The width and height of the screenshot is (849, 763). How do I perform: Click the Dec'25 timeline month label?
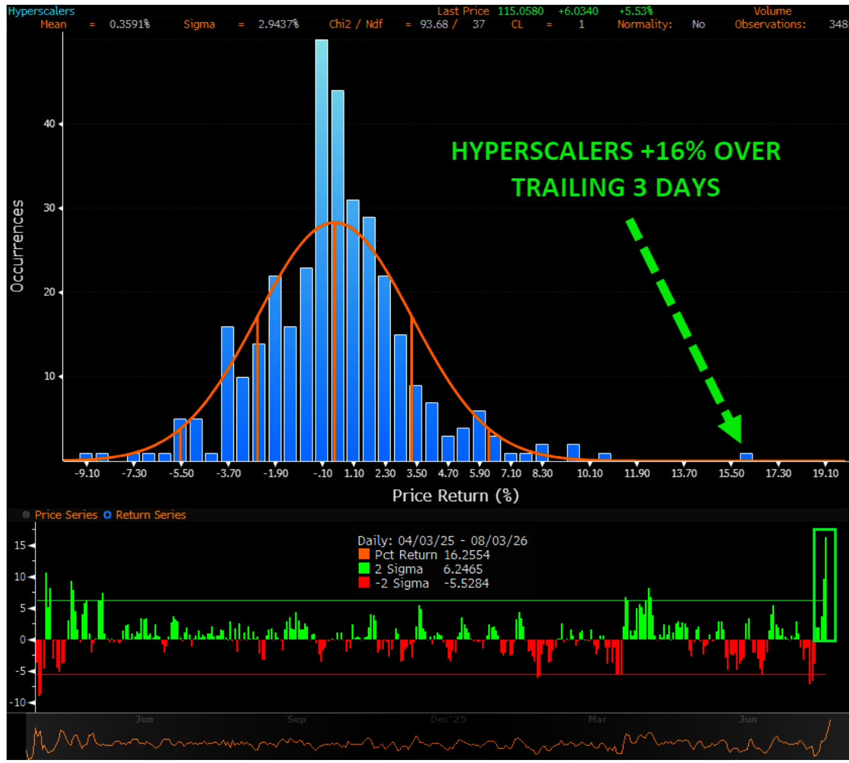448,719
